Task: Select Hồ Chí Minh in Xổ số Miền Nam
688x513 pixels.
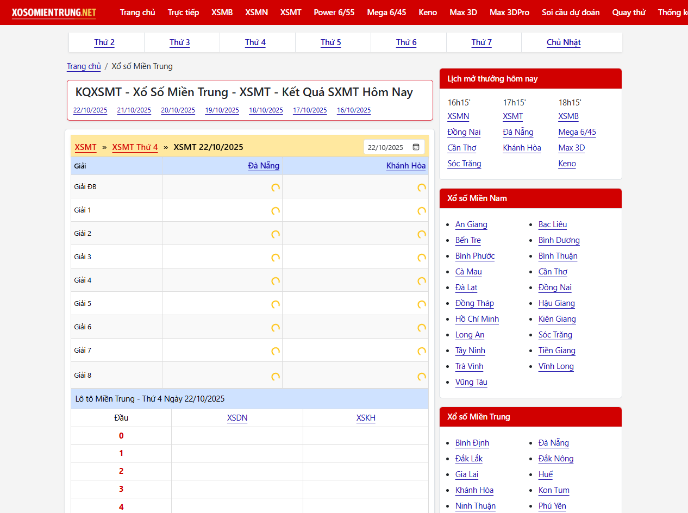Action: [x=477, y=319]
